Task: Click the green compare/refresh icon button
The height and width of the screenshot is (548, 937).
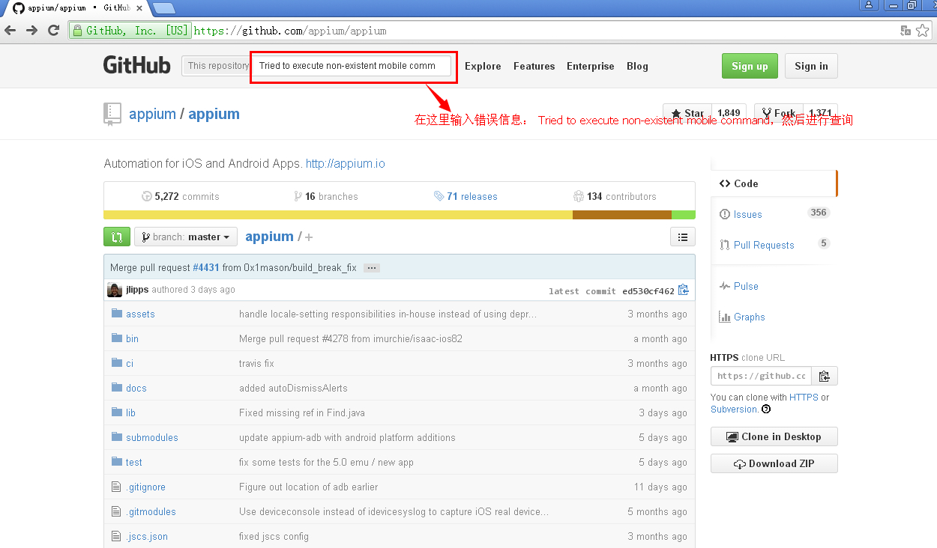Action: pyautogui.click(x=117, y=237)
